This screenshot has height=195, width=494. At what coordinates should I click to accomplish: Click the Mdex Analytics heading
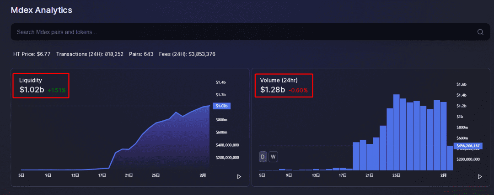point(41,10)
